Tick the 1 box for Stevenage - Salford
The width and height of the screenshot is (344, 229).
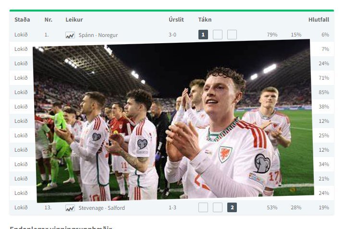coord(203,207)
